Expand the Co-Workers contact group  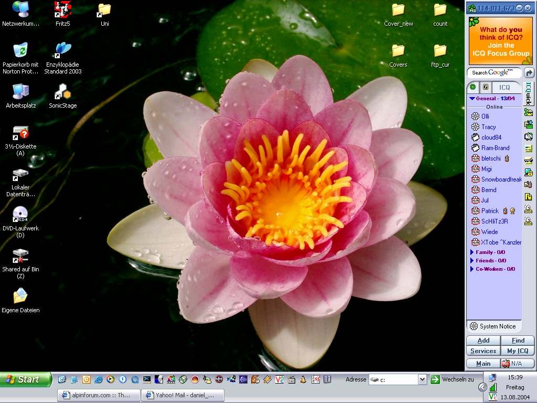tap(472, 269)
